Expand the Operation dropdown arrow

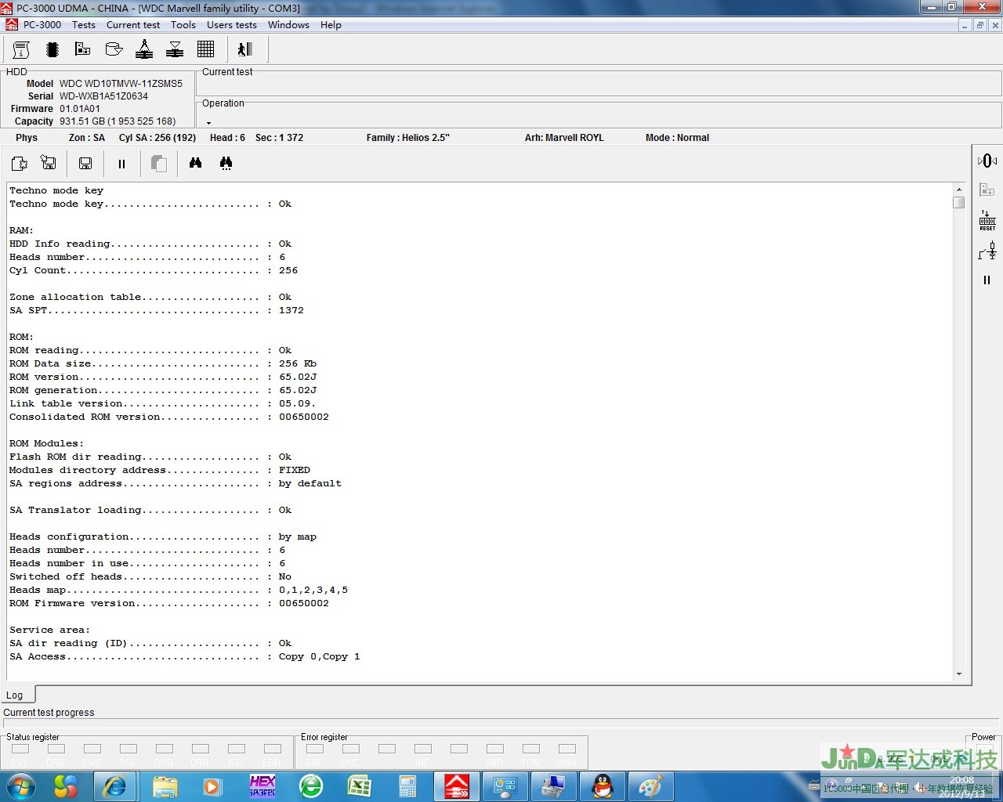208,122
